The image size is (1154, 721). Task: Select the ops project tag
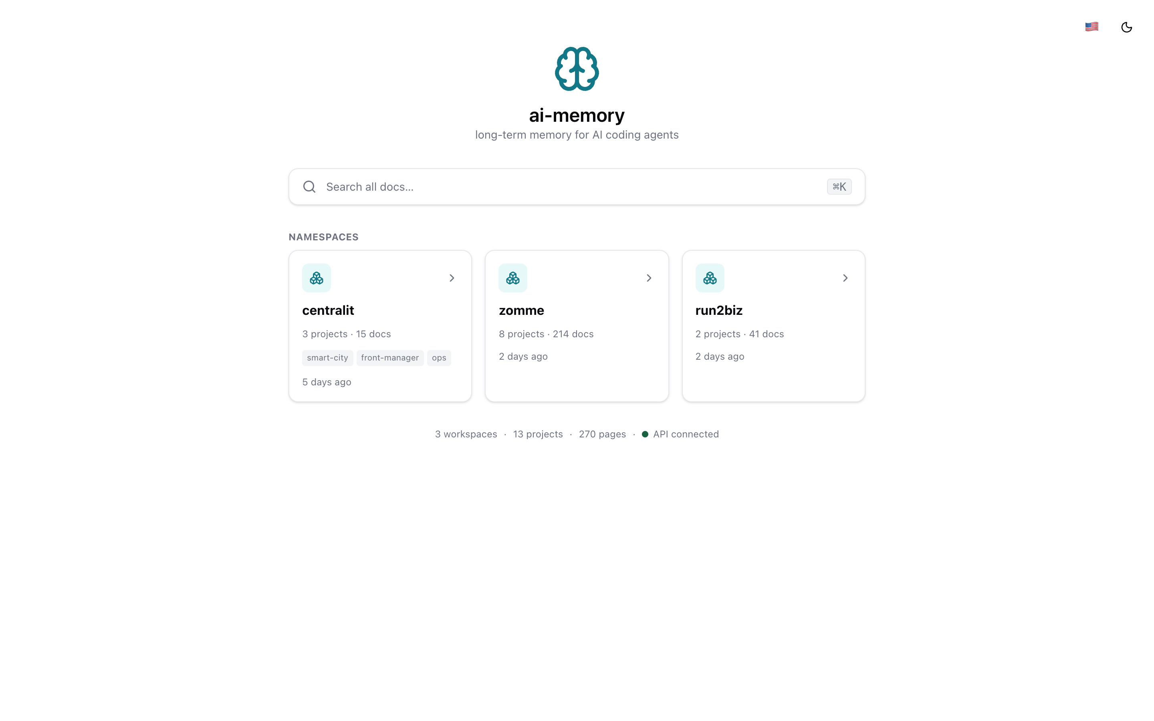coord(439,358)
